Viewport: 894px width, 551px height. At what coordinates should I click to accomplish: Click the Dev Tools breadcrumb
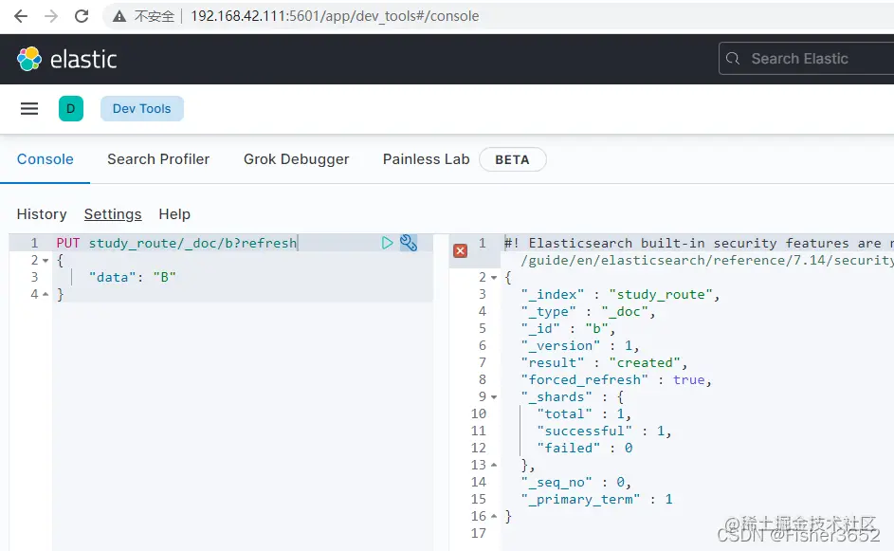pos(142,108)
